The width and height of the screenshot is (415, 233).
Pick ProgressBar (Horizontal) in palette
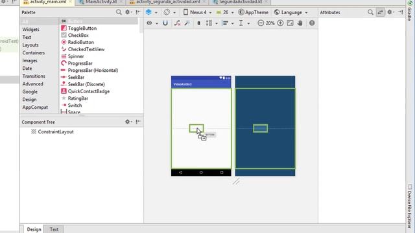pyautogui.click(x=93, y=71)
